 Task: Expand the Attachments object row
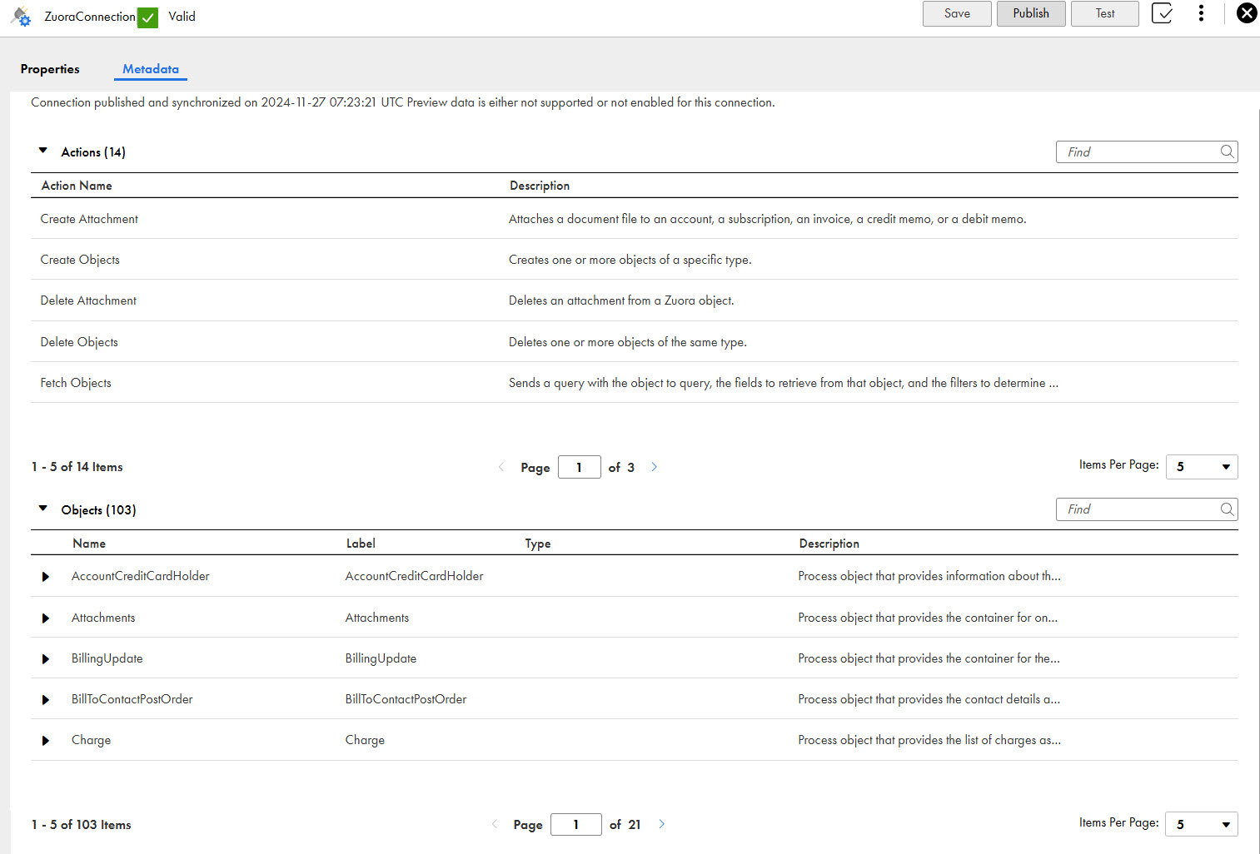pos(46,618)
